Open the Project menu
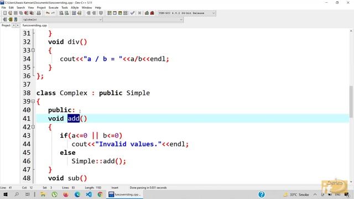354x199 pixels. tap(41, 7)
